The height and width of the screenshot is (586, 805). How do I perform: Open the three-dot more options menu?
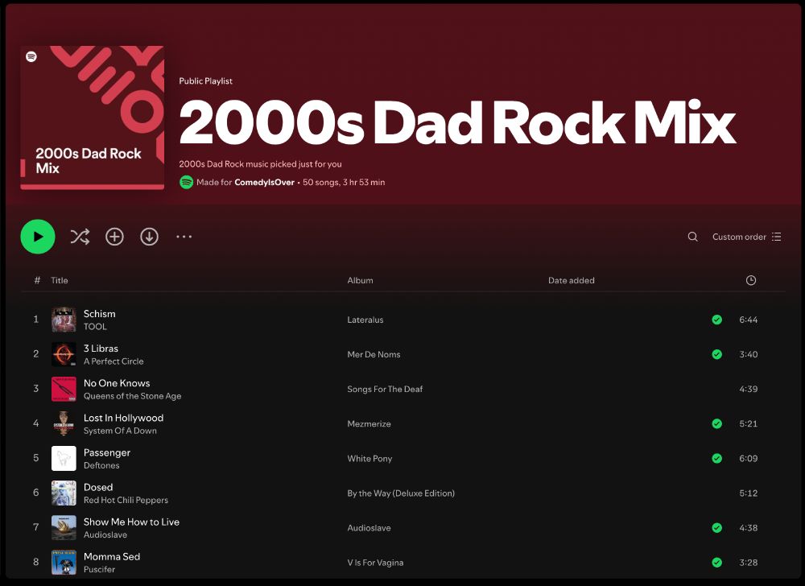[x=184, y=237]
